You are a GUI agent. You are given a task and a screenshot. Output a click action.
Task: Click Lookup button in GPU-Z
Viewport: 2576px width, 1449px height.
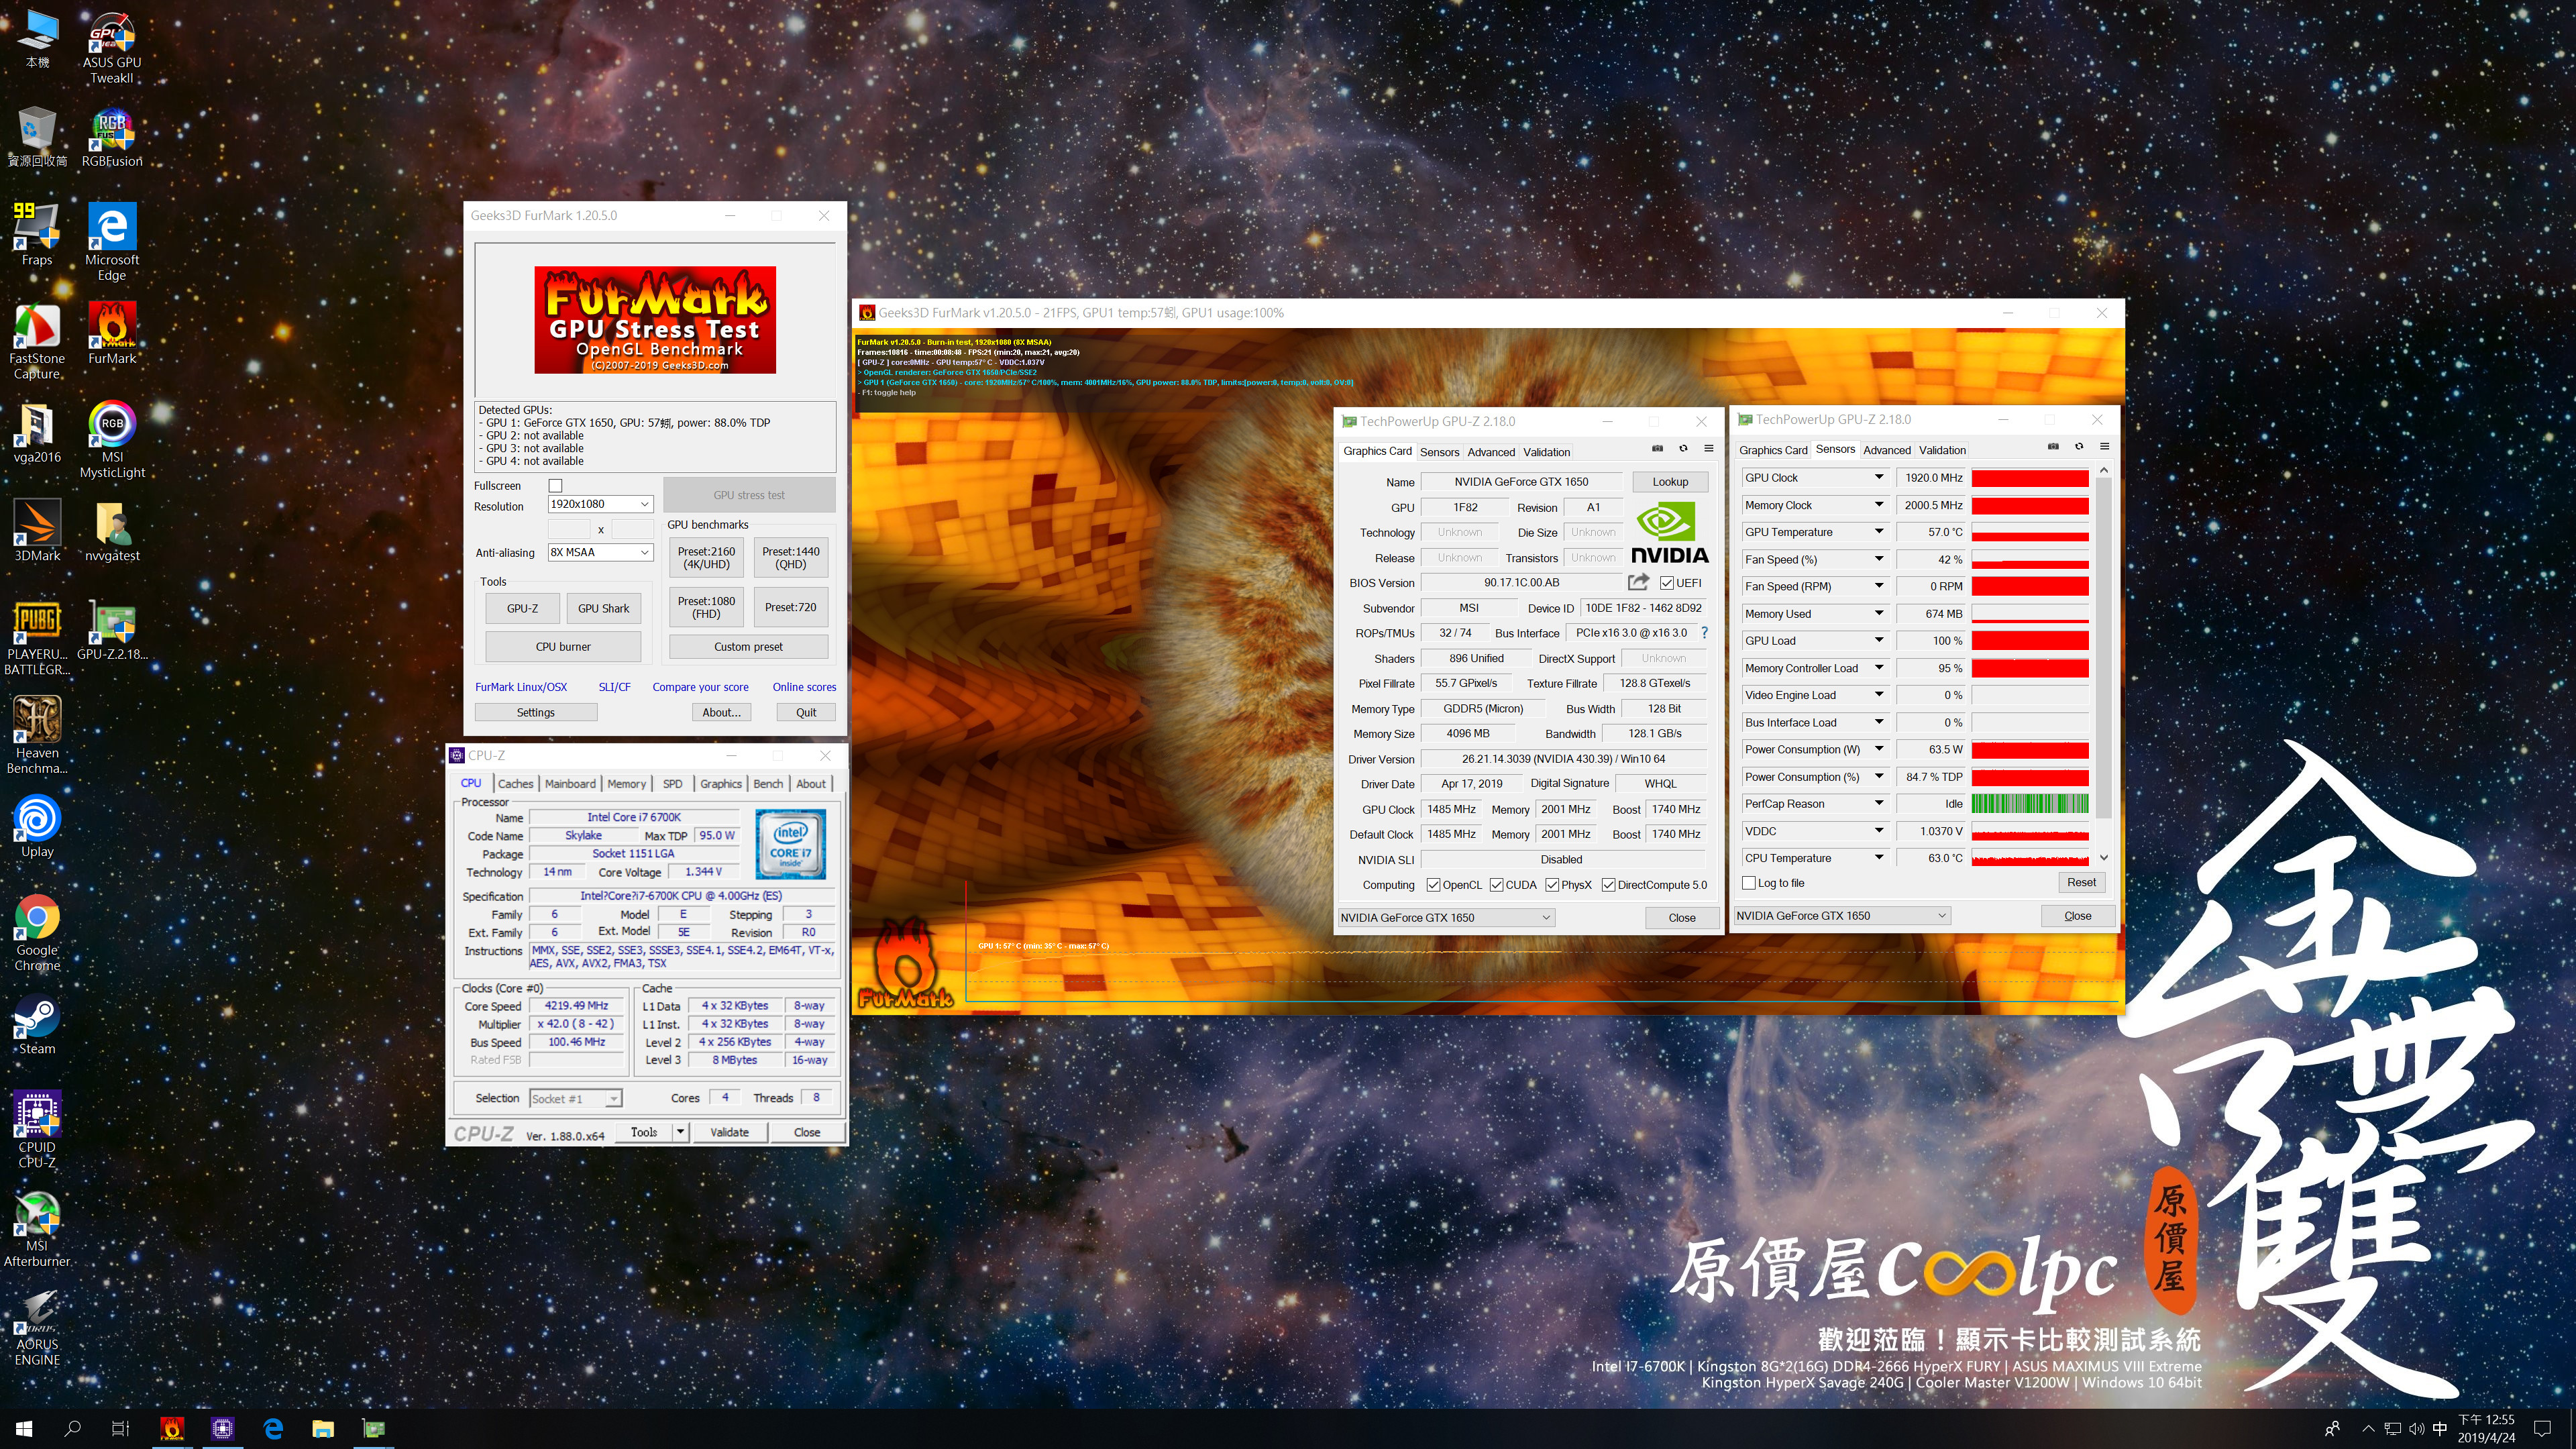point(1669,481)
